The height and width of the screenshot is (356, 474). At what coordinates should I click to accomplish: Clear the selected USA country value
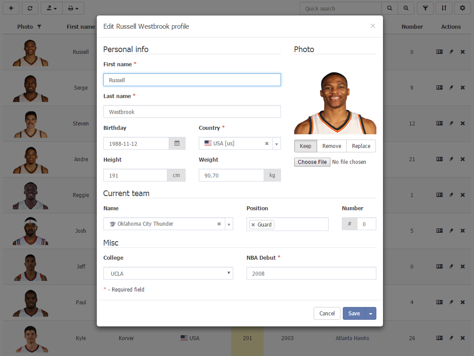pos(266,144)
